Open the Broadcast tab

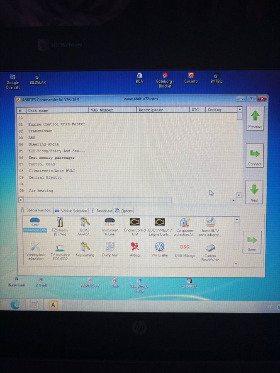(x=102, y=211)
